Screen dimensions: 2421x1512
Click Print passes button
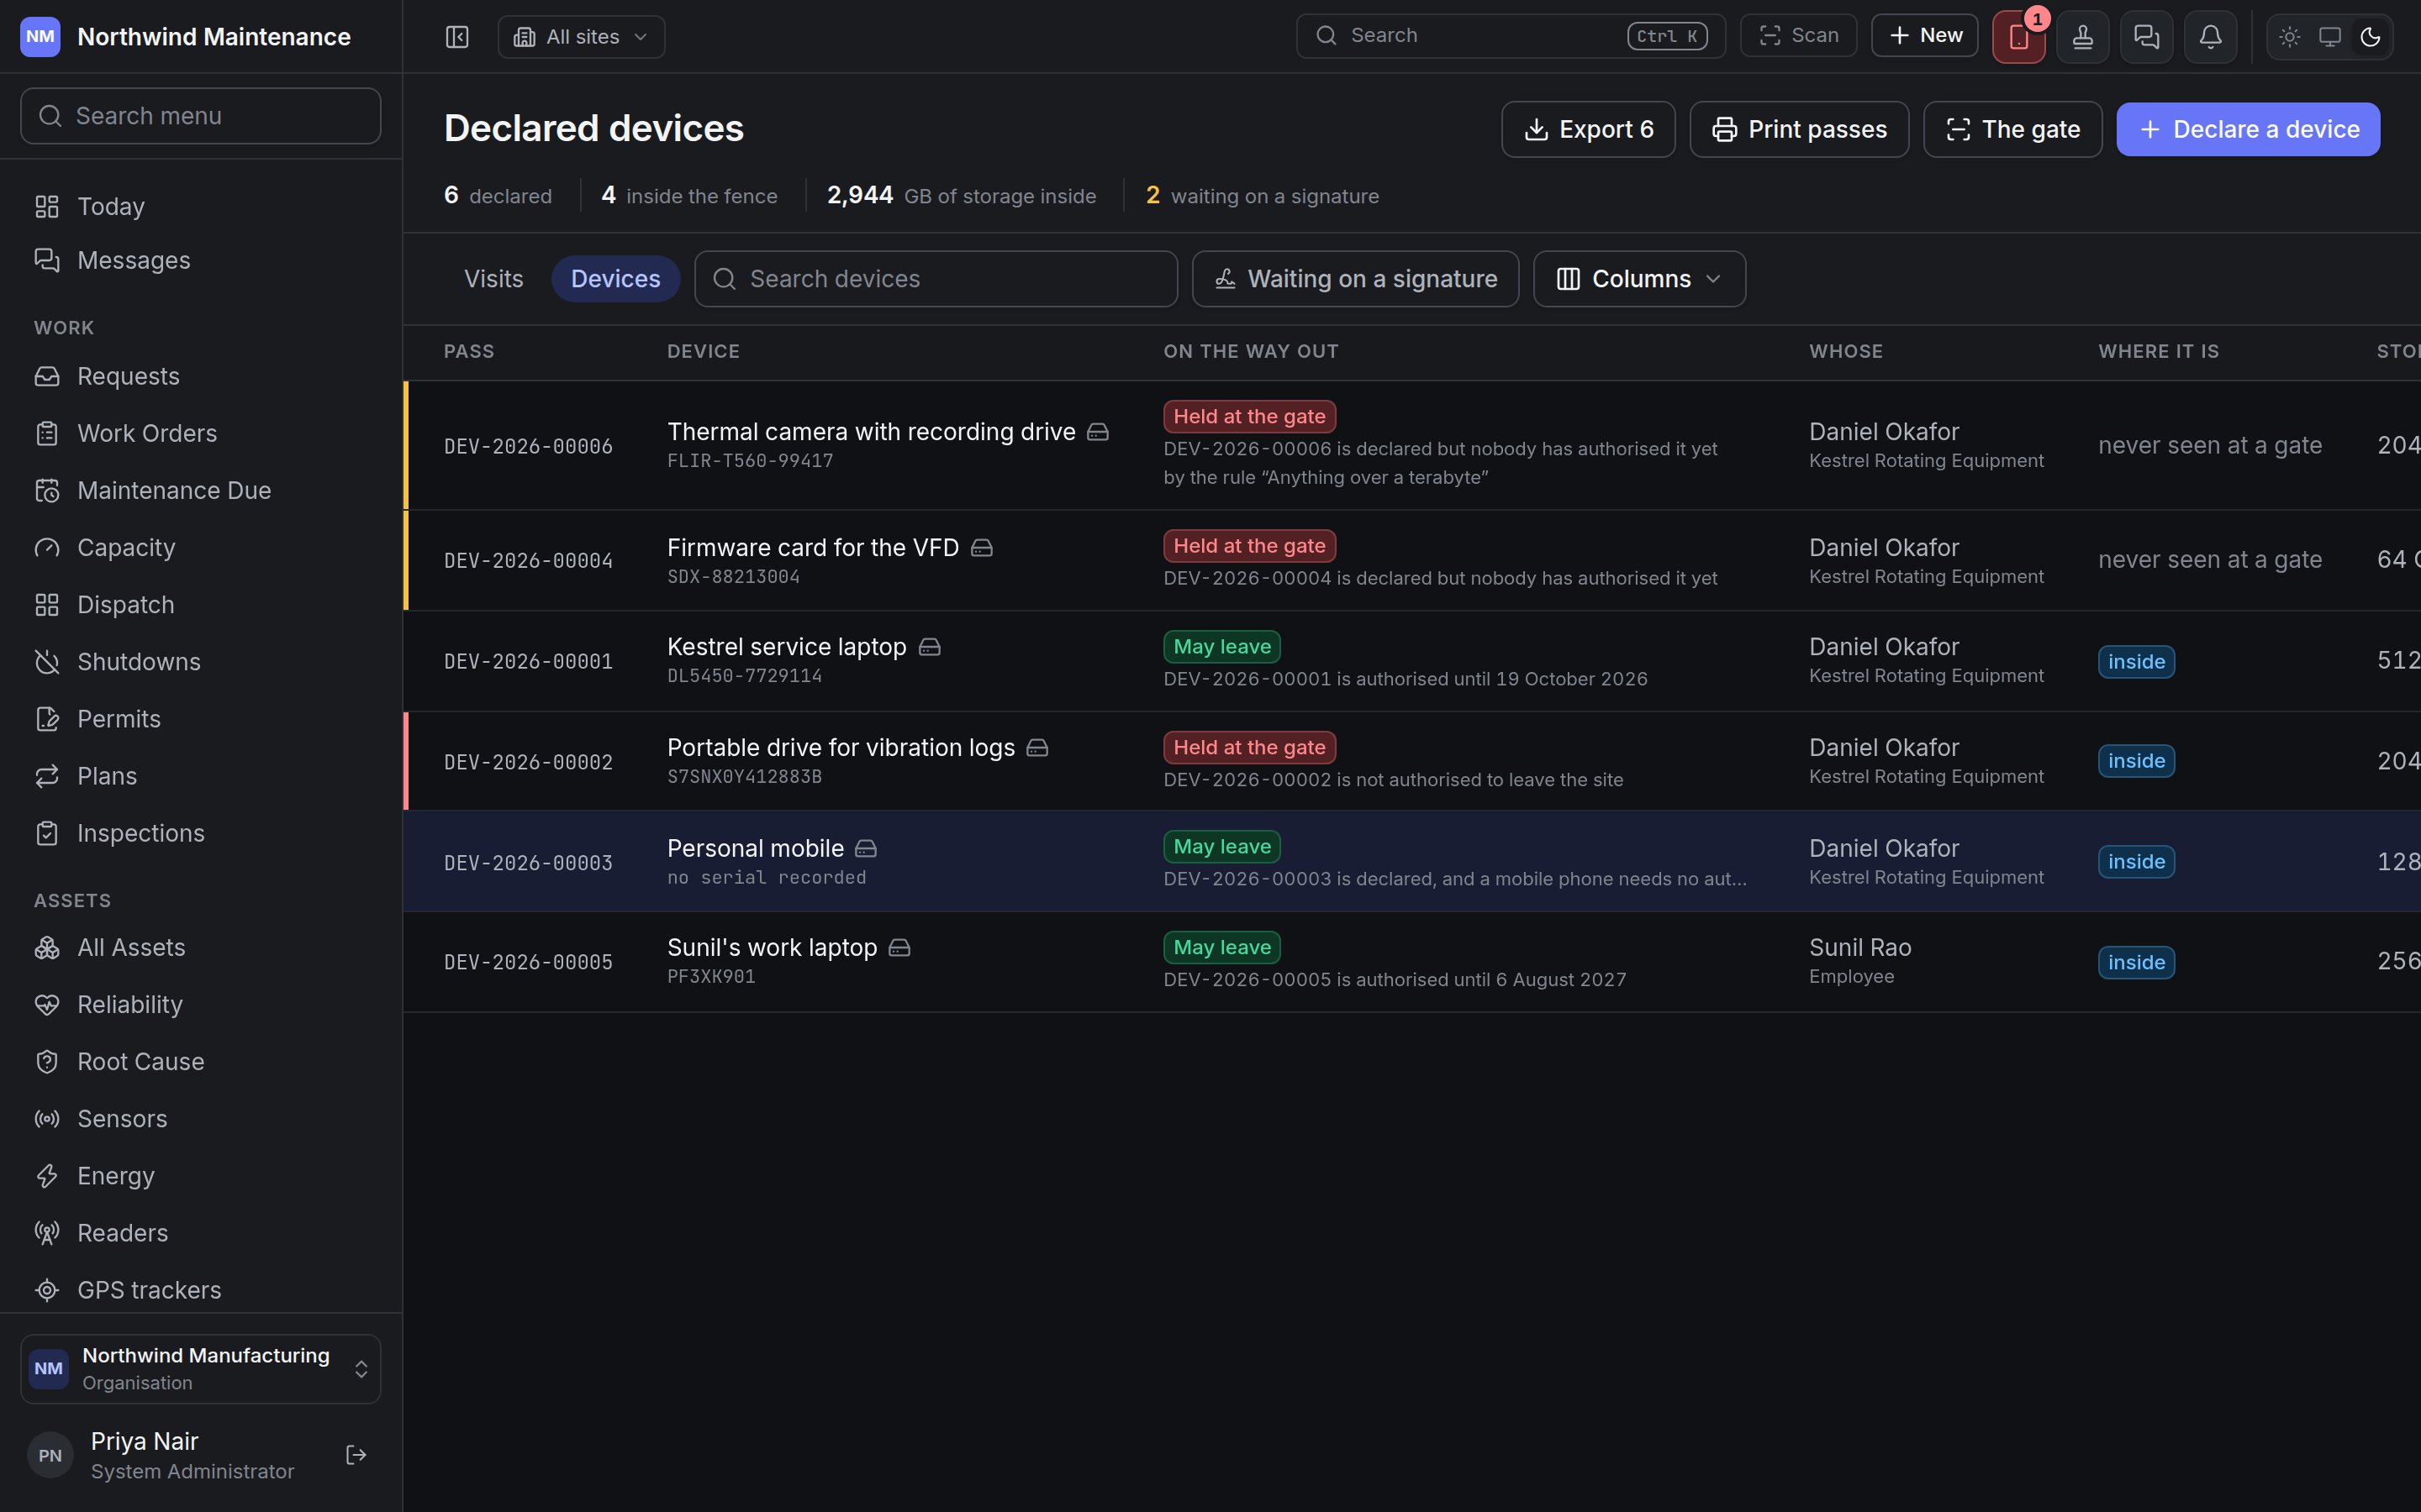coord(1799,129)
